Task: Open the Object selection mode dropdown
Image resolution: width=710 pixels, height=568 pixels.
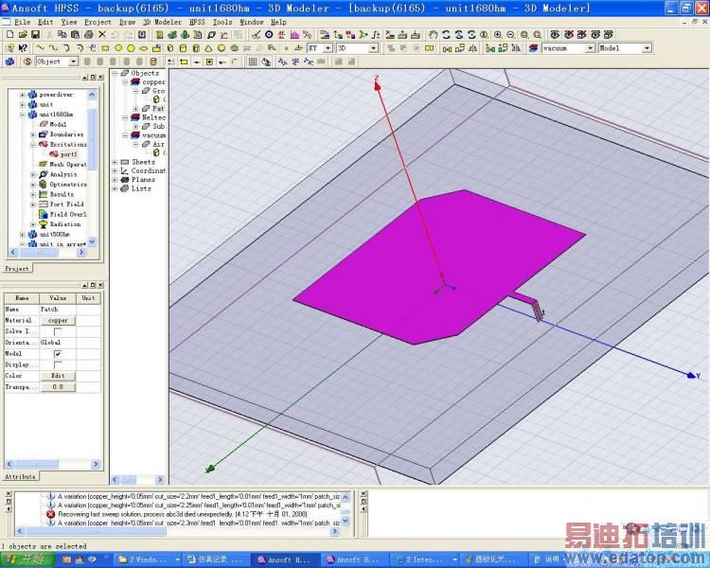Action: coord(73,62)
